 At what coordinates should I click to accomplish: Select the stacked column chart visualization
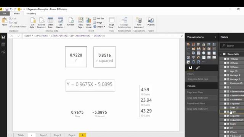pyautogui.click(x=193, y=44)
